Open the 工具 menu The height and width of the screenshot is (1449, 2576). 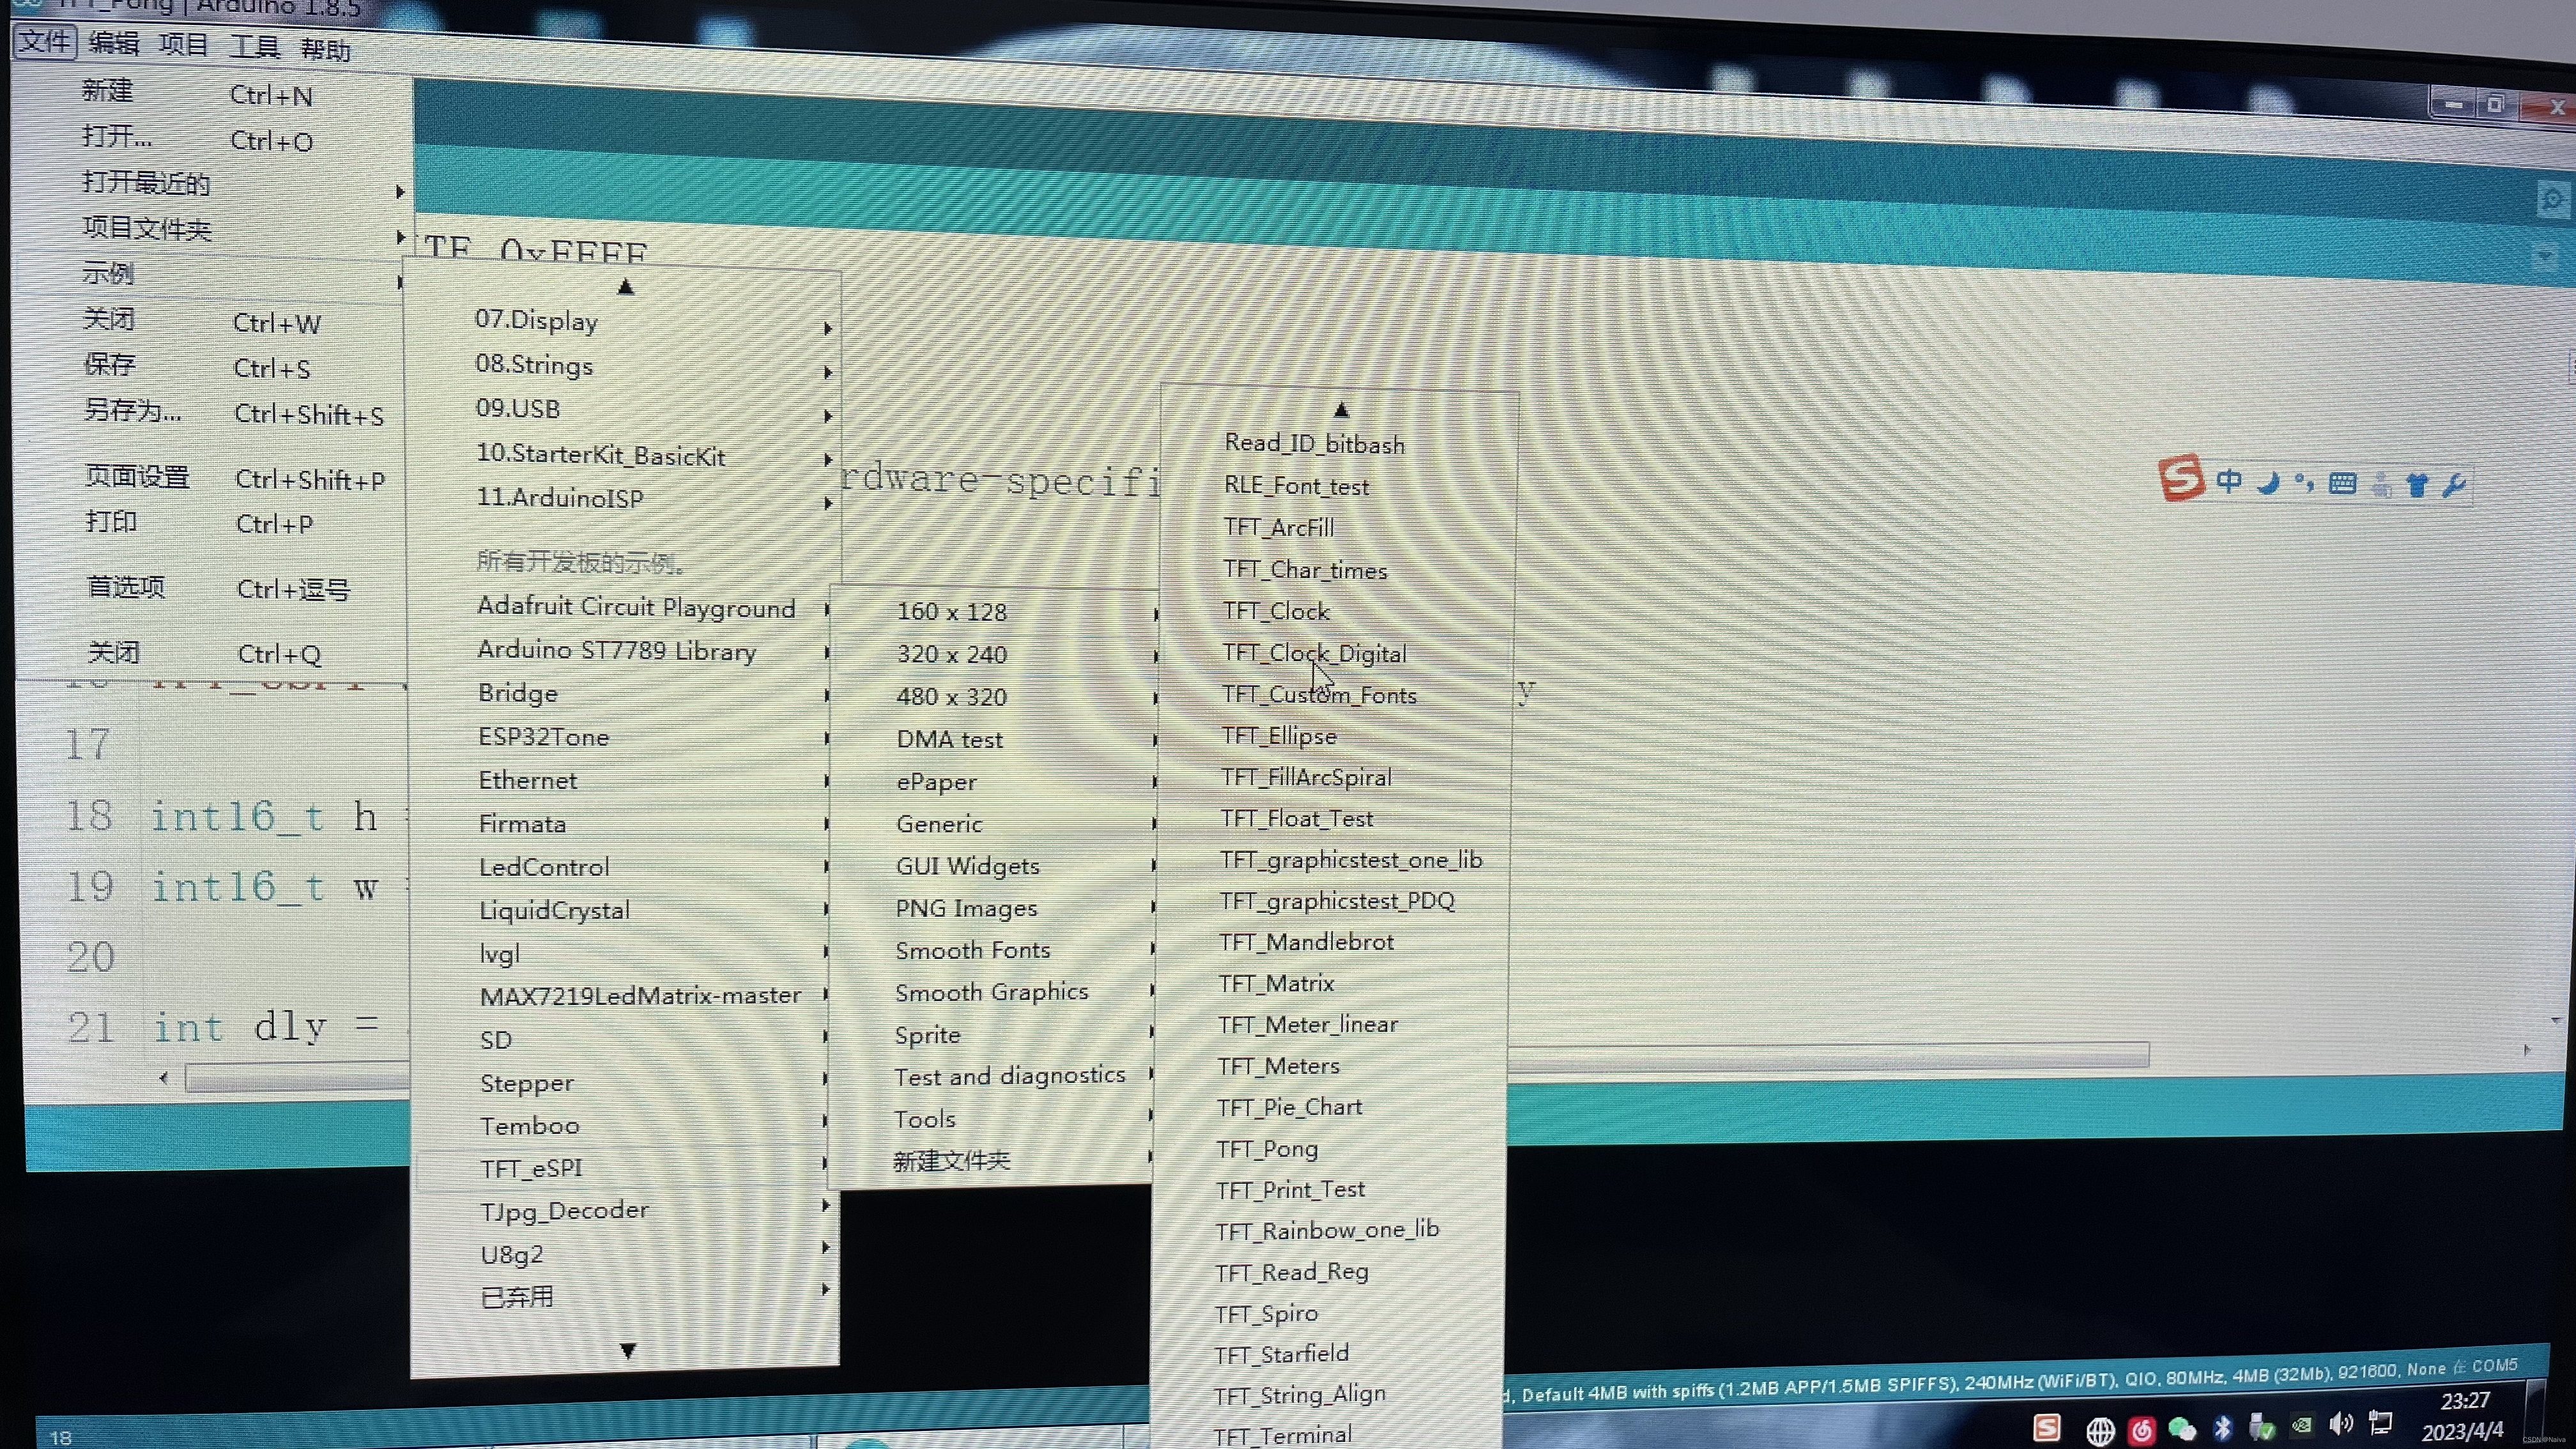click(x=254, y=47)
